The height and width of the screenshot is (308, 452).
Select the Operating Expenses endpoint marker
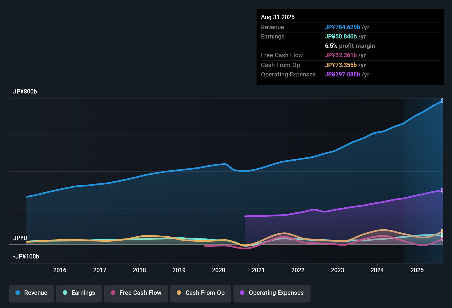442,190
